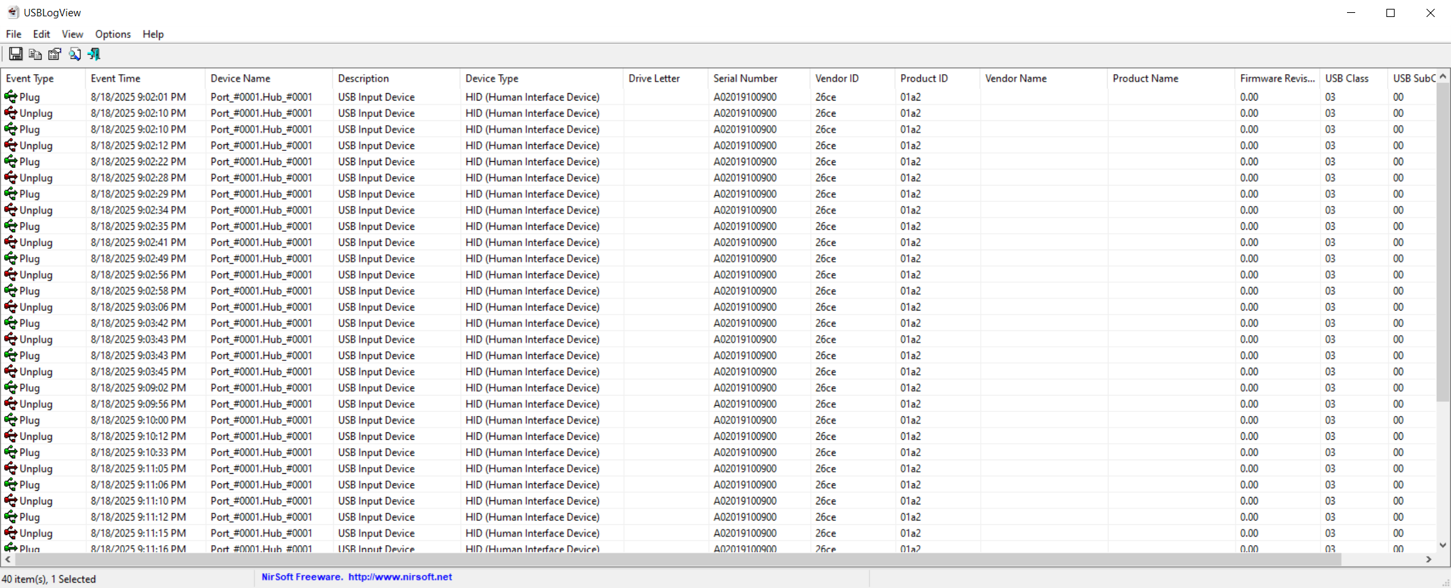Click the vertical scrollbar thumb
1451x588 pixels.
[x=1443, y=243]
